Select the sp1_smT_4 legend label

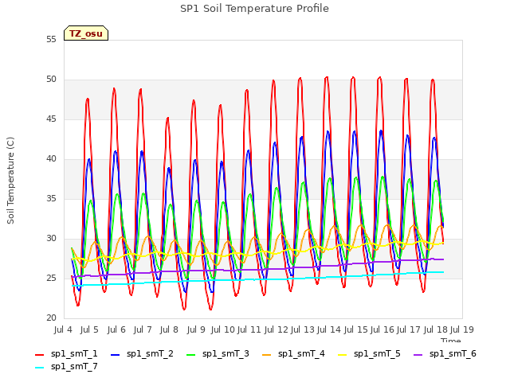point(301,353)
